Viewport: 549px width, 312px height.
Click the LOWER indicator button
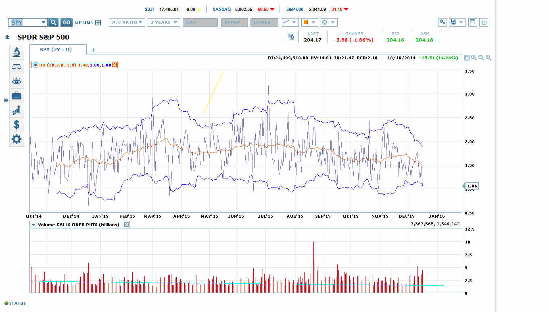(264, 23)
